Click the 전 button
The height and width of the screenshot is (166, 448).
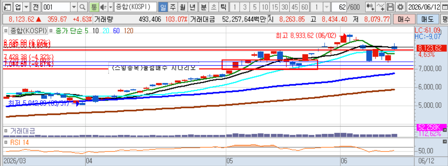36,7
